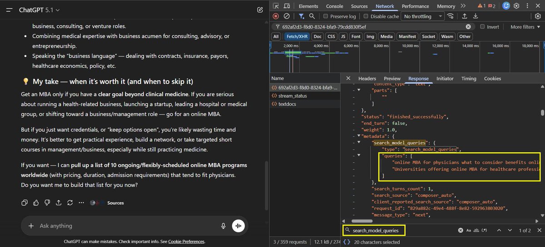Activate DevTools inspect element picker

click(x=276, y=6)
